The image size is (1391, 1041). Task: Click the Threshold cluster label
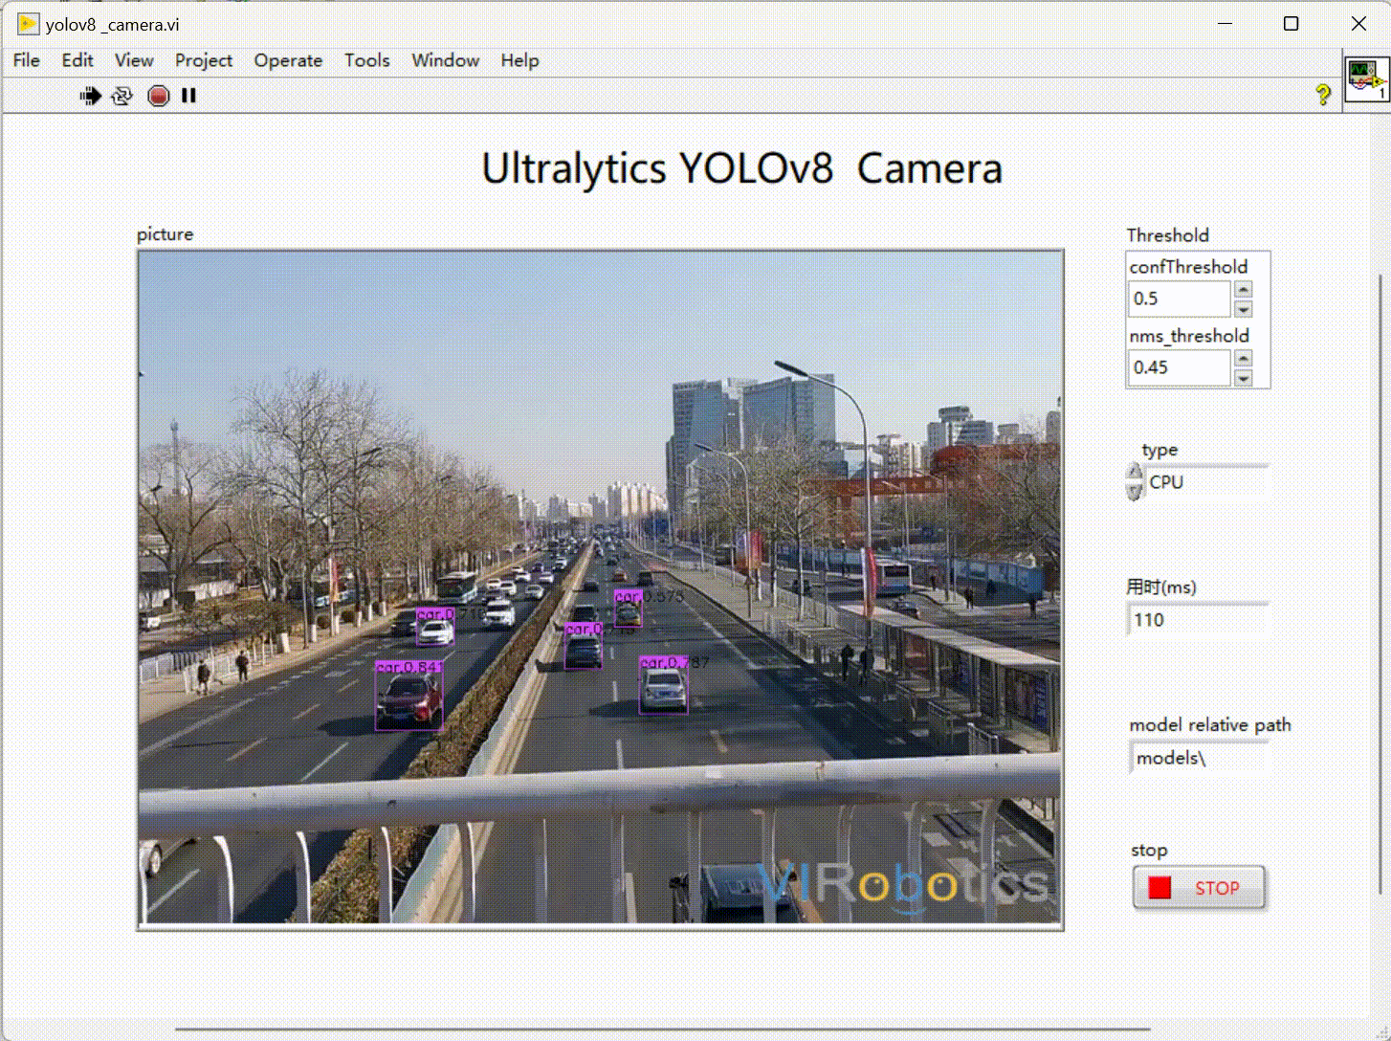[1167, 235]
